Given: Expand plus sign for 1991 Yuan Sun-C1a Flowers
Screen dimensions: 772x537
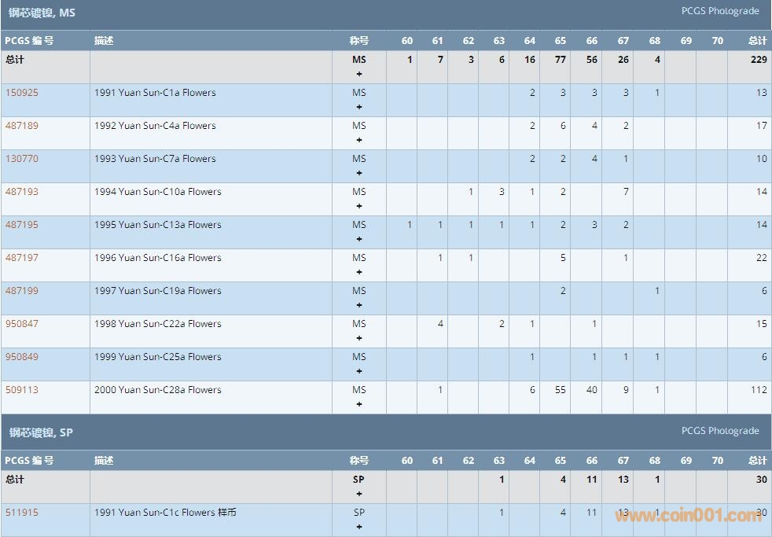Looking at the screenshot, I should [x=359, y=107].
